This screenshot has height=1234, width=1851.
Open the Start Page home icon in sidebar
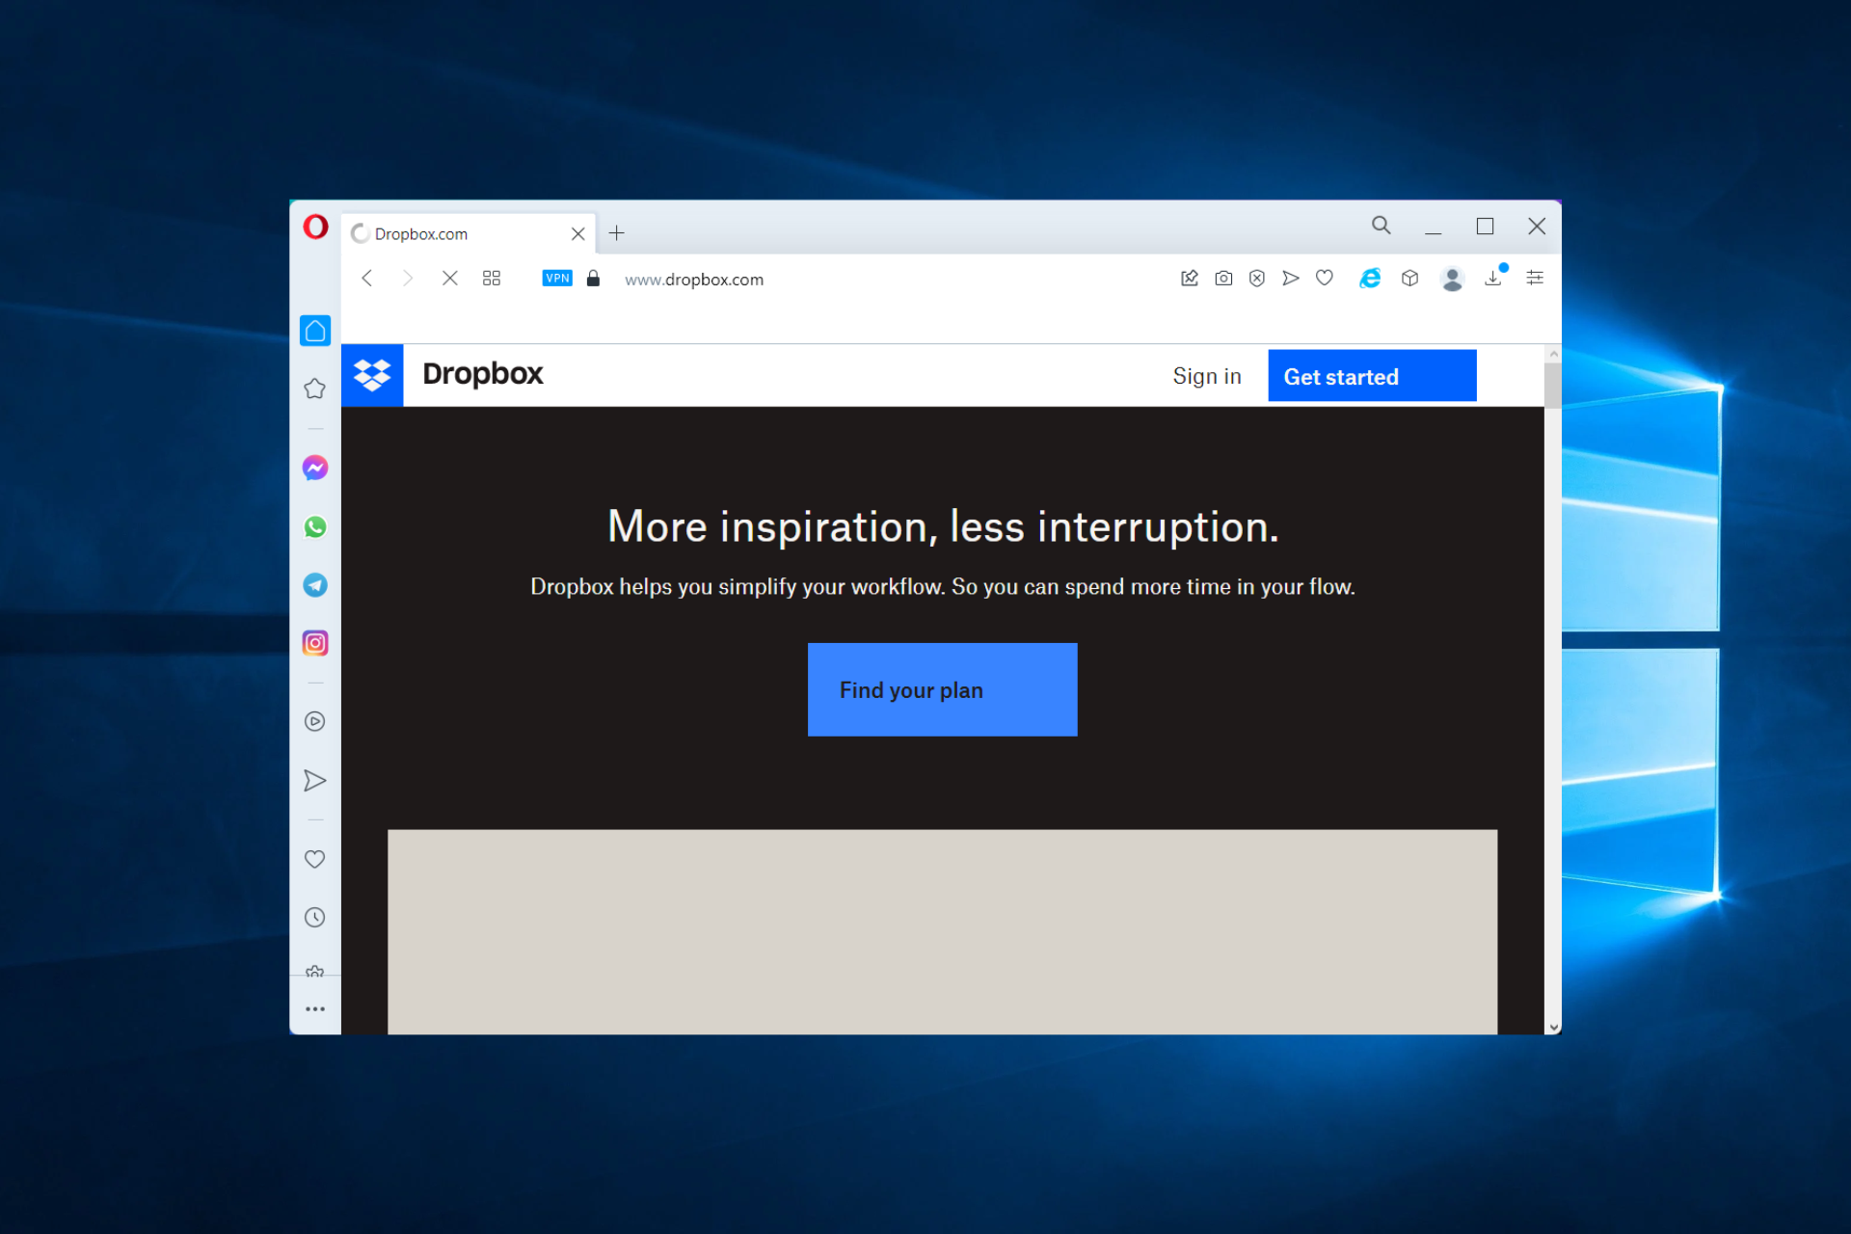point(315,331)
